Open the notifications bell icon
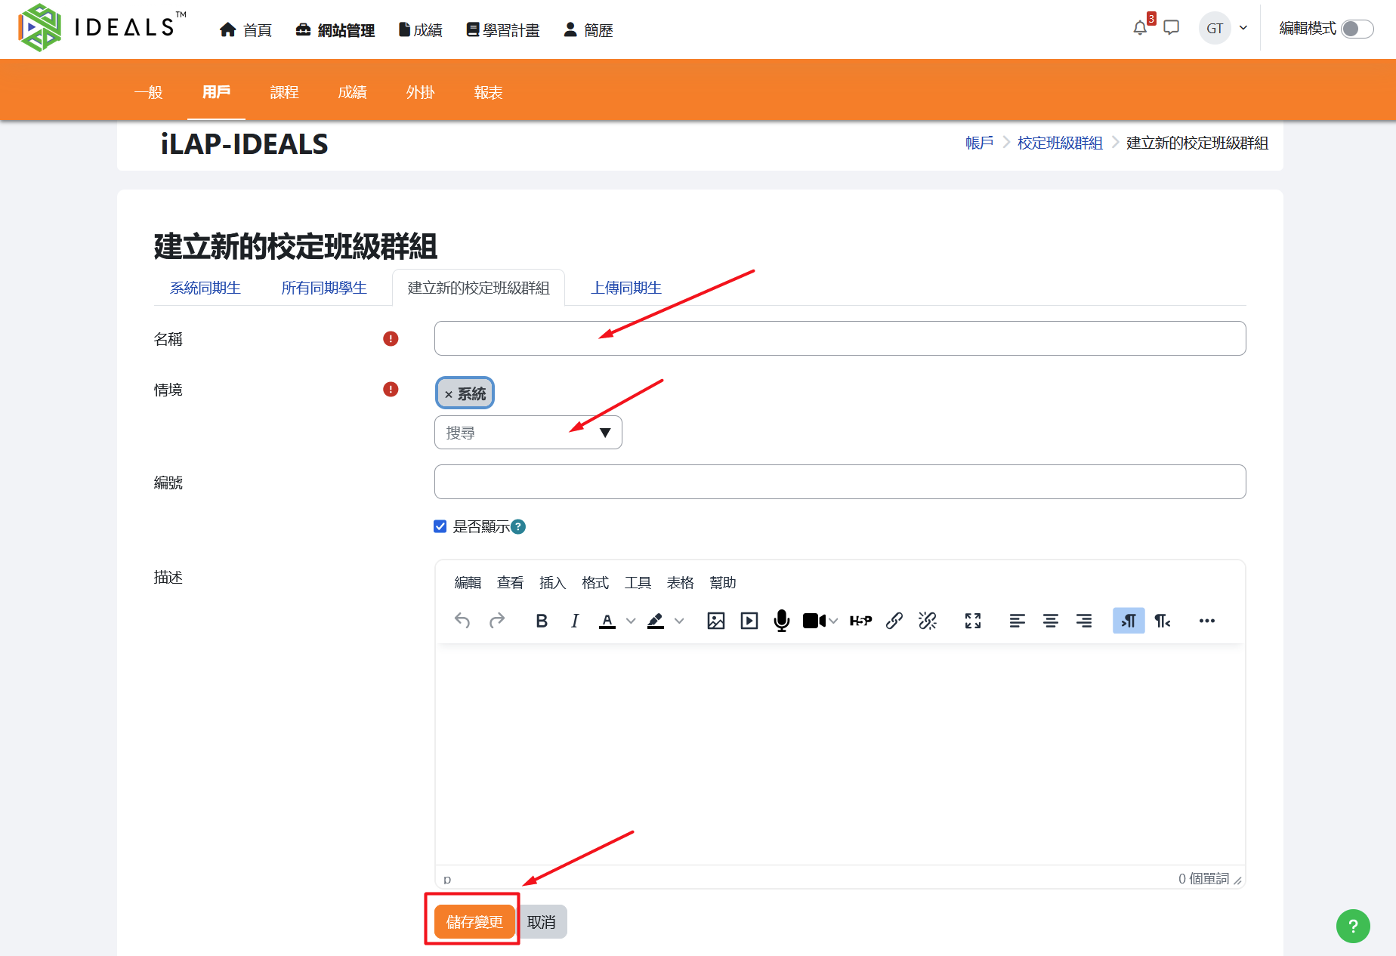The width and height of the screenshot is (1396, 956). pos(1140,29)
